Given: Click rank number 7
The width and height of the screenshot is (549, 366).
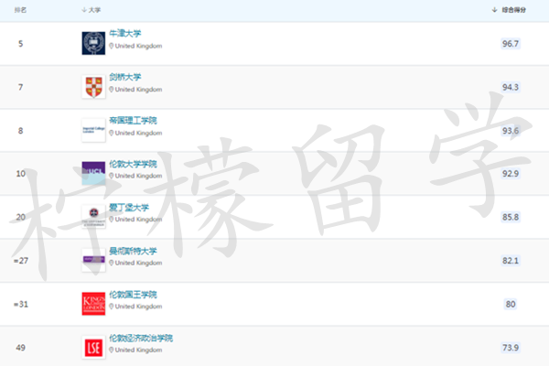Looking at the screenshot, I should (21, 87).
